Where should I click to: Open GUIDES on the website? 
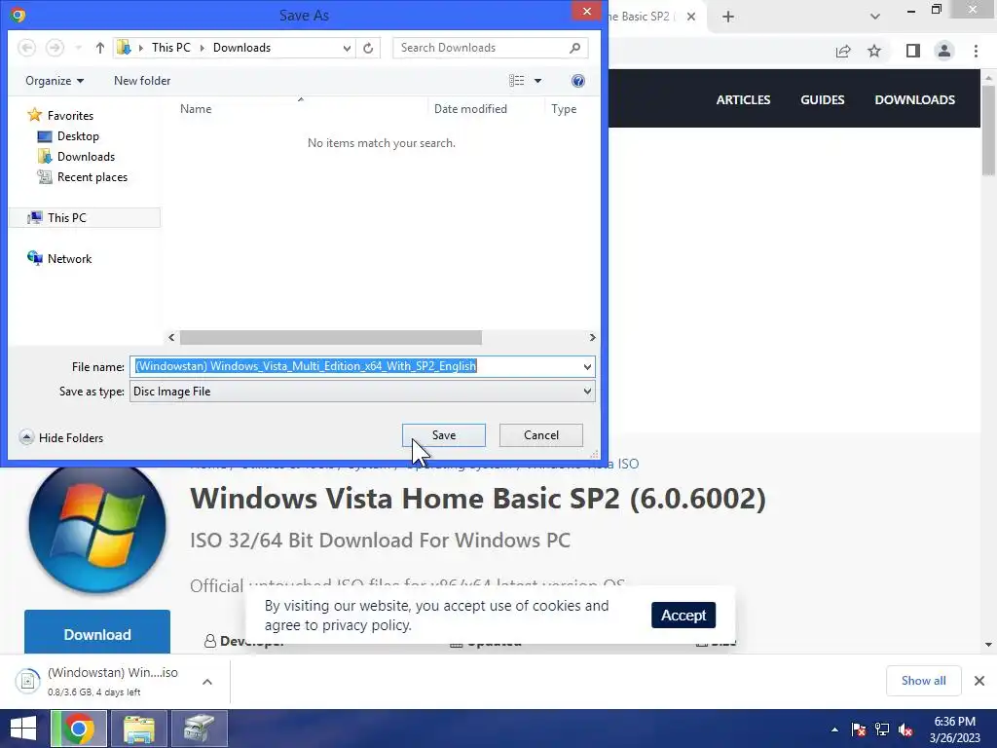(822, 100)
